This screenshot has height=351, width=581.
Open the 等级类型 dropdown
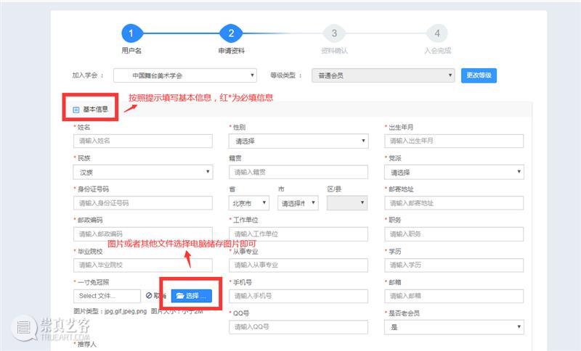click(383, 75)
